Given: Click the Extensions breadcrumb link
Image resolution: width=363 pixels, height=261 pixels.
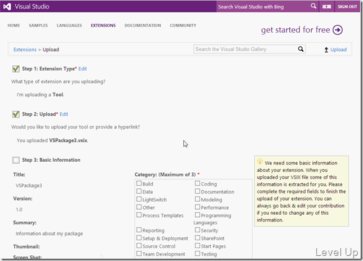Looking at the screenshot, I should coord(25,50).
